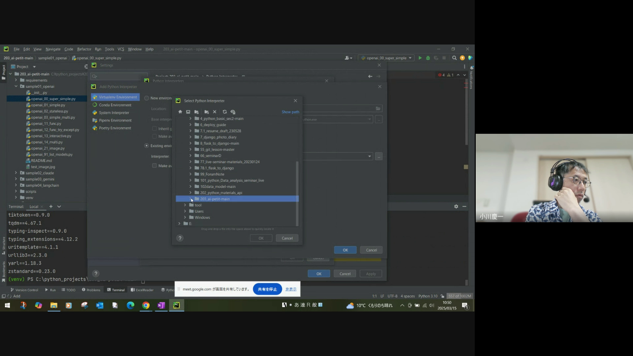Click the Refresh icon in file chooser
Screen dimensions: 633x356
click(225, 112)
